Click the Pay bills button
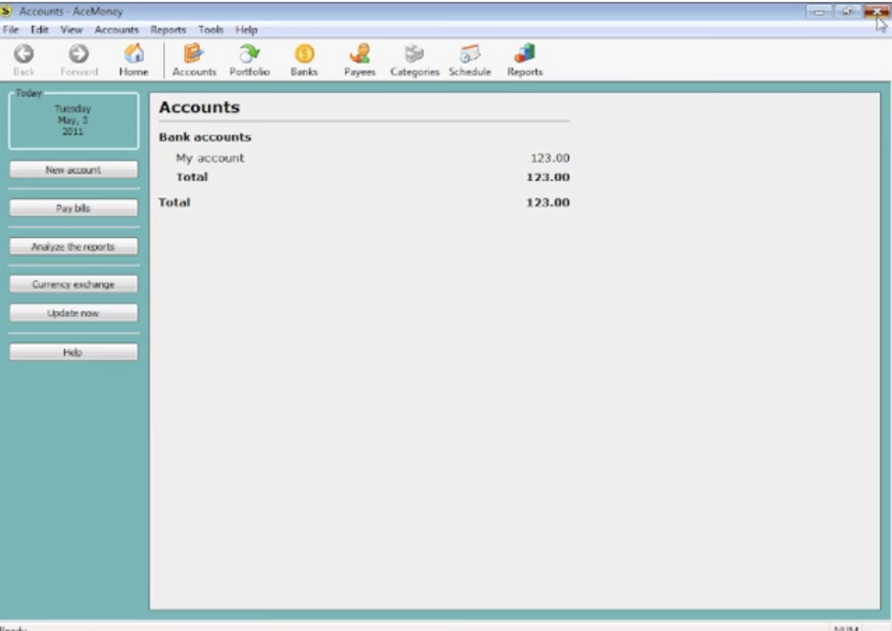Screen dimensions: 892x631 72,209
